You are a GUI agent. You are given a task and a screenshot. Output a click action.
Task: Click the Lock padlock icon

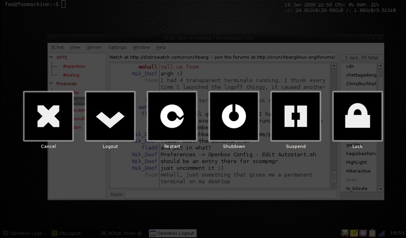357,116
